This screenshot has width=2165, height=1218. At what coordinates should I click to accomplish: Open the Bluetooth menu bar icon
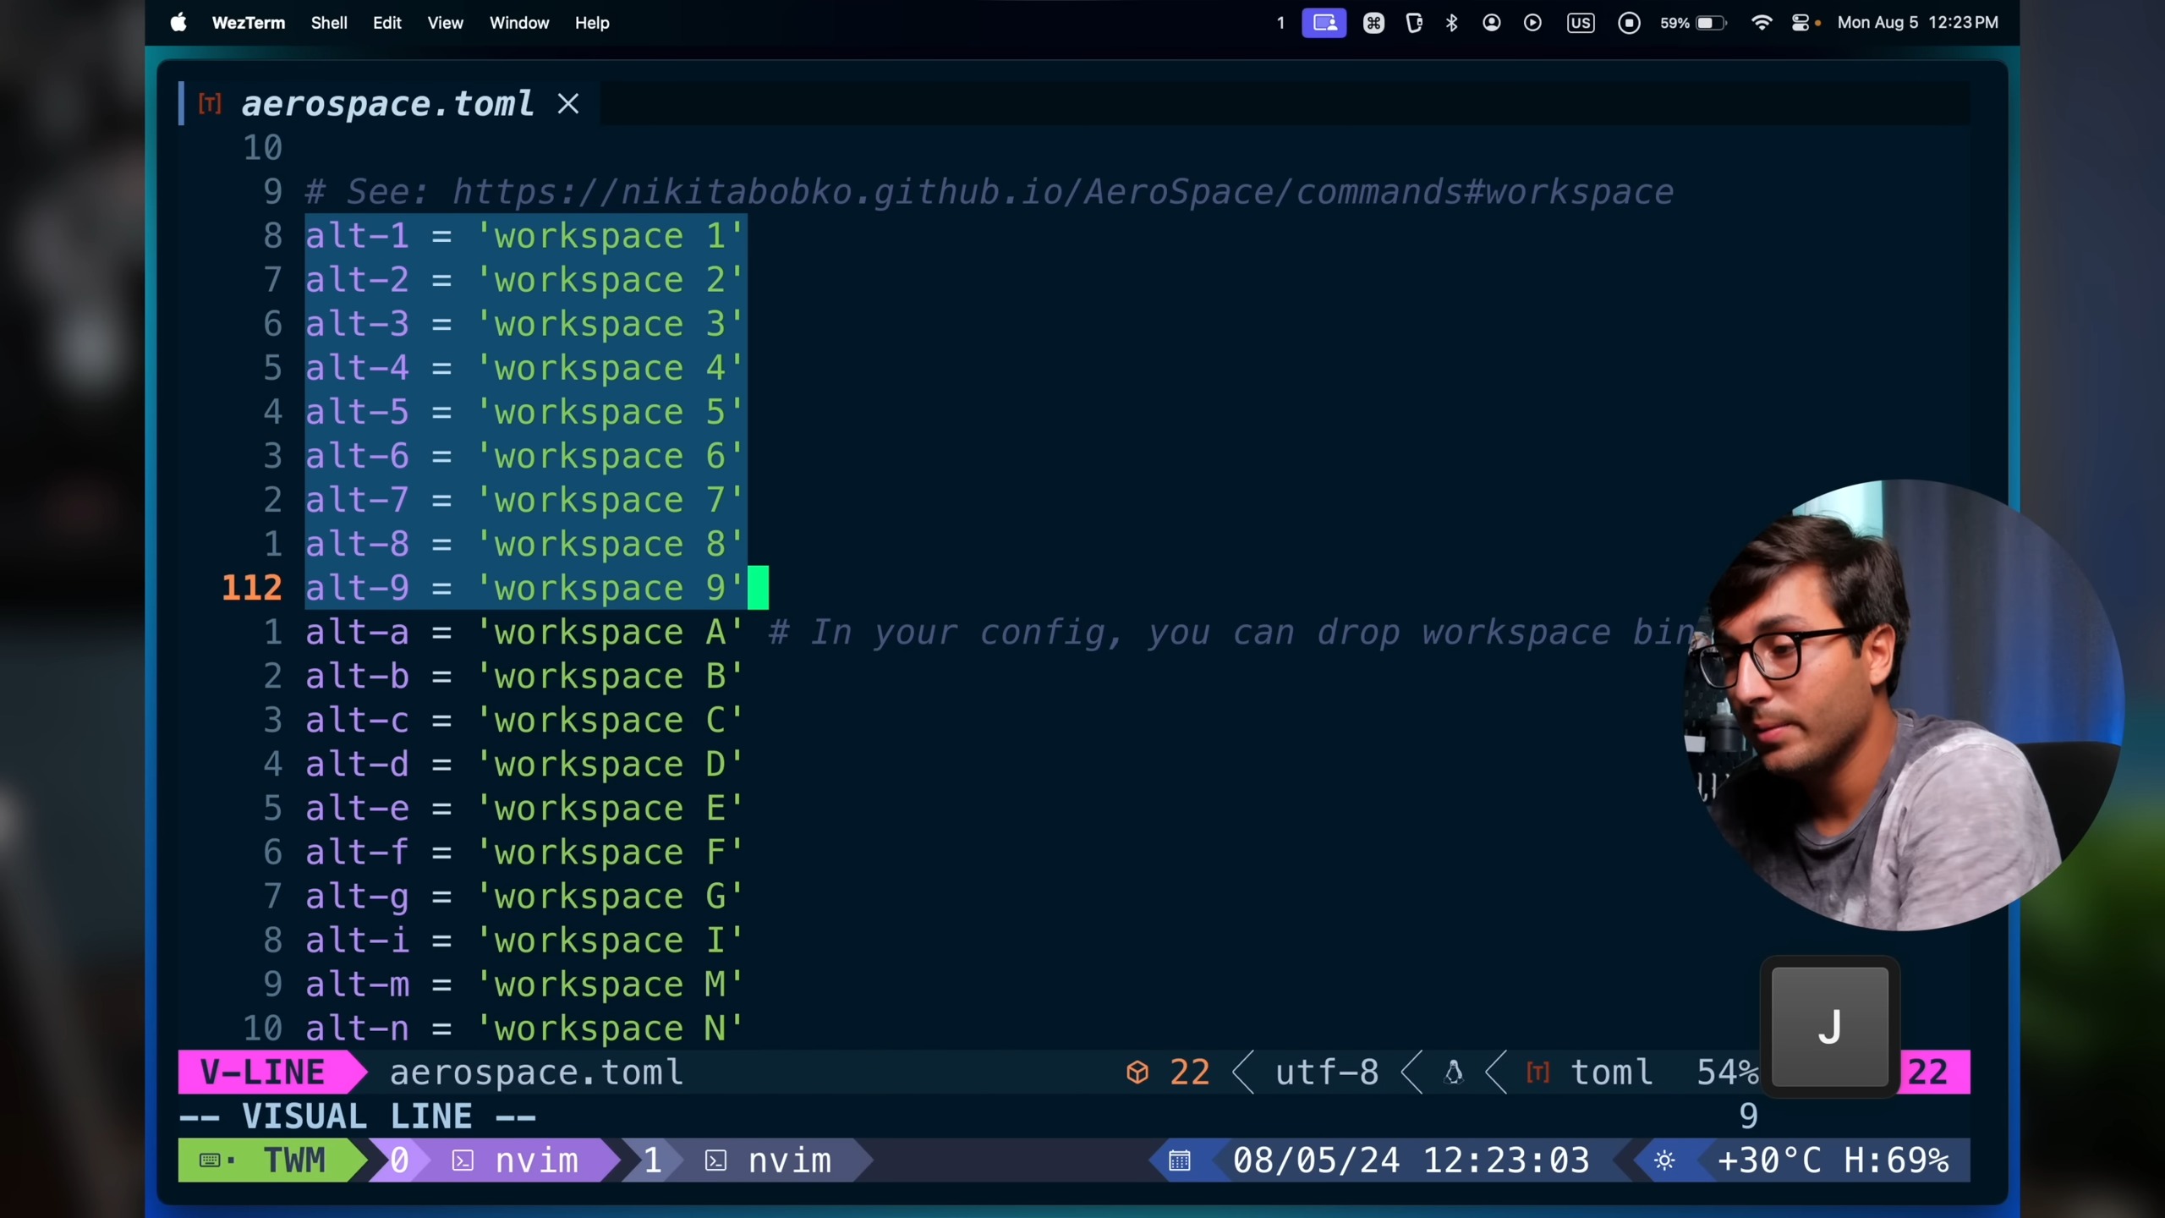[1452, 23]
